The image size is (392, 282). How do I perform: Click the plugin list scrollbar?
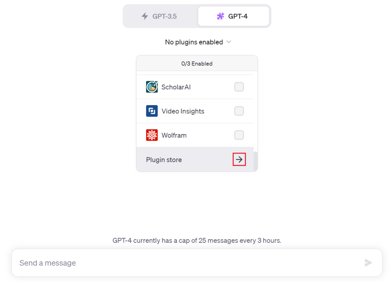point(256,161)
